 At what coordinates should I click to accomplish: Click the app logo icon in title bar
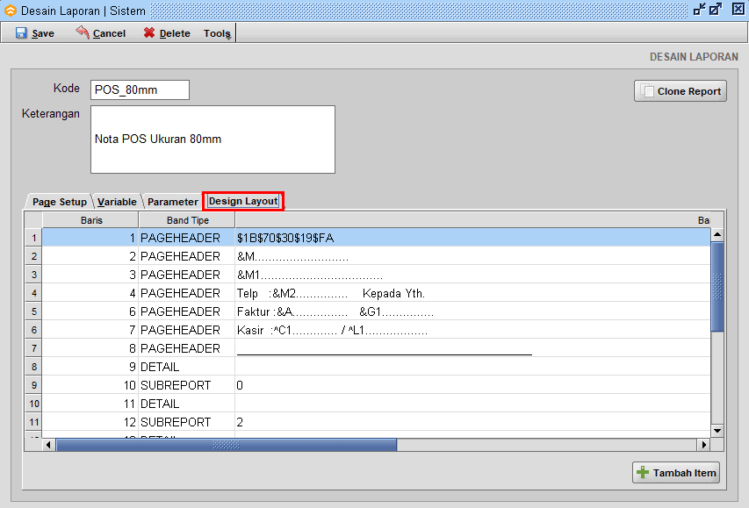pyautogui.click(x=10, y=11)
